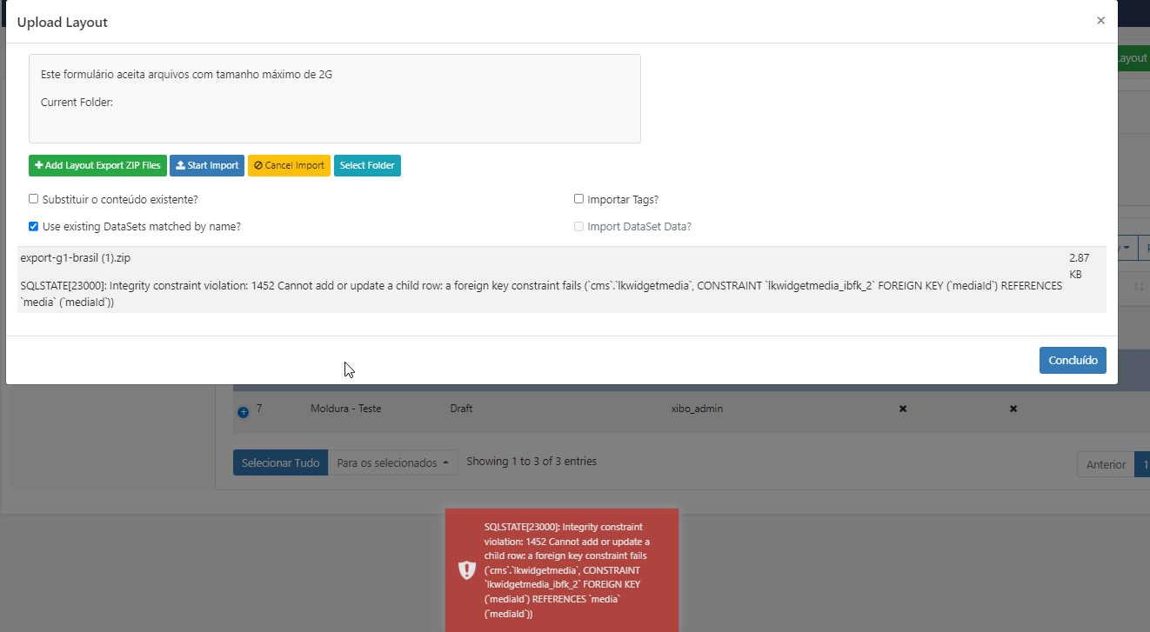Close the Upload Layout dialog with X
Viewport: 1150px width, 632px height.
point(1100,21)
